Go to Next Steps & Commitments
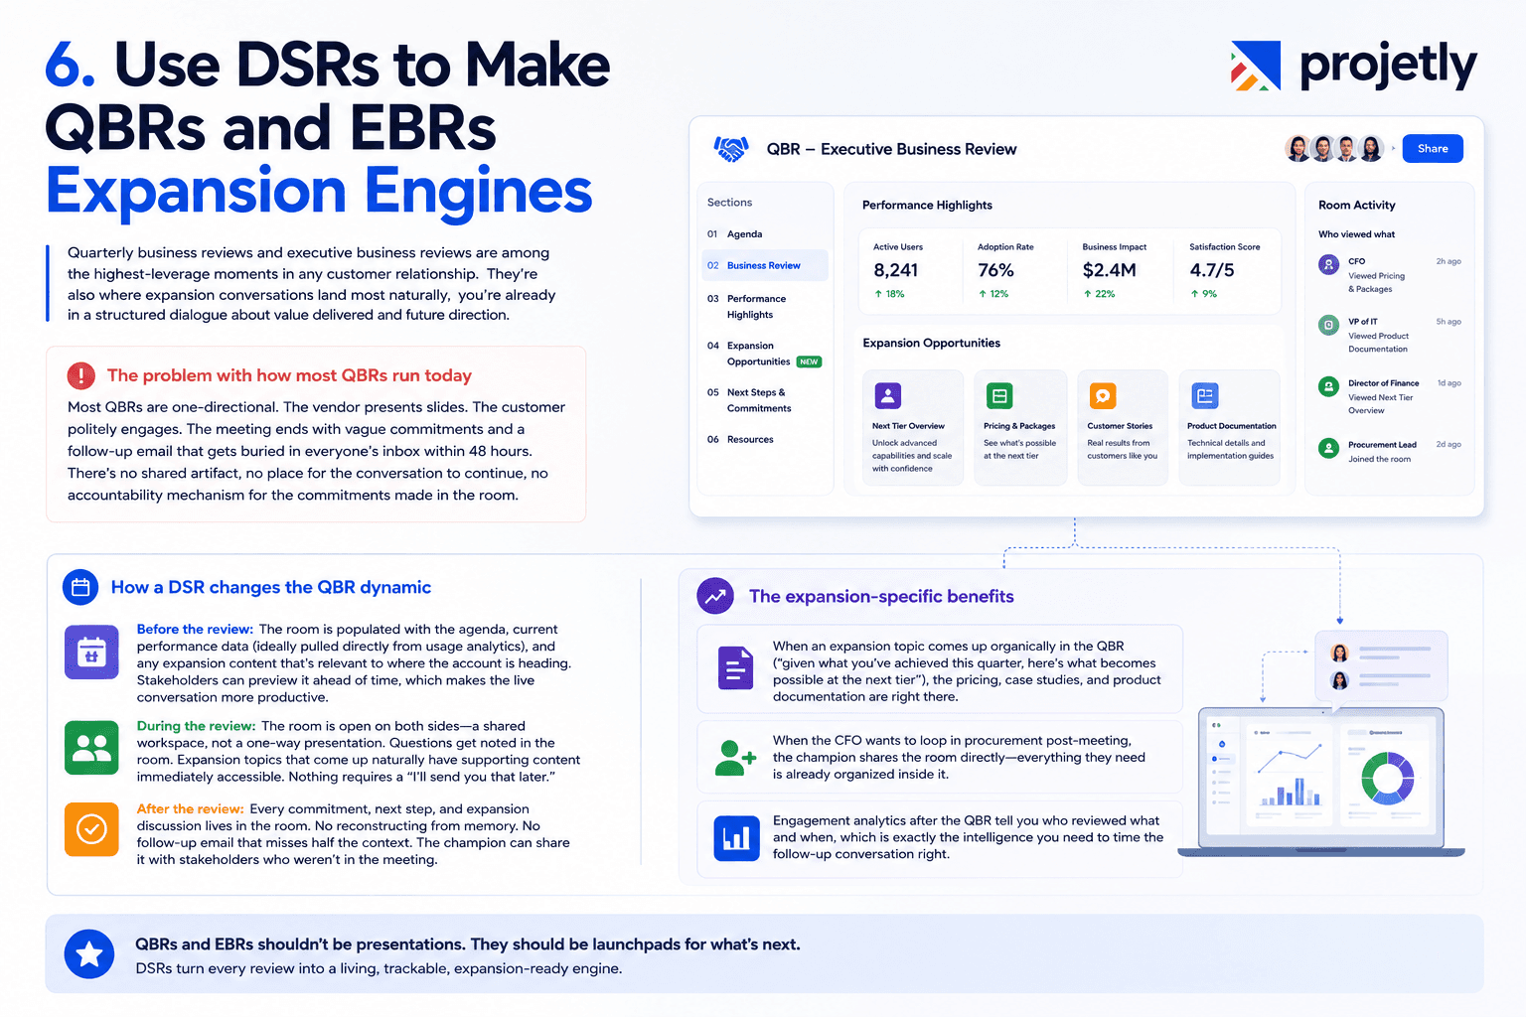1526x1017 pixels. pos(759,400)
